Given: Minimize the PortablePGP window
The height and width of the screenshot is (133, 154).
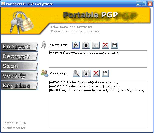Looking at the screenshot, I should tap(138, 4).
